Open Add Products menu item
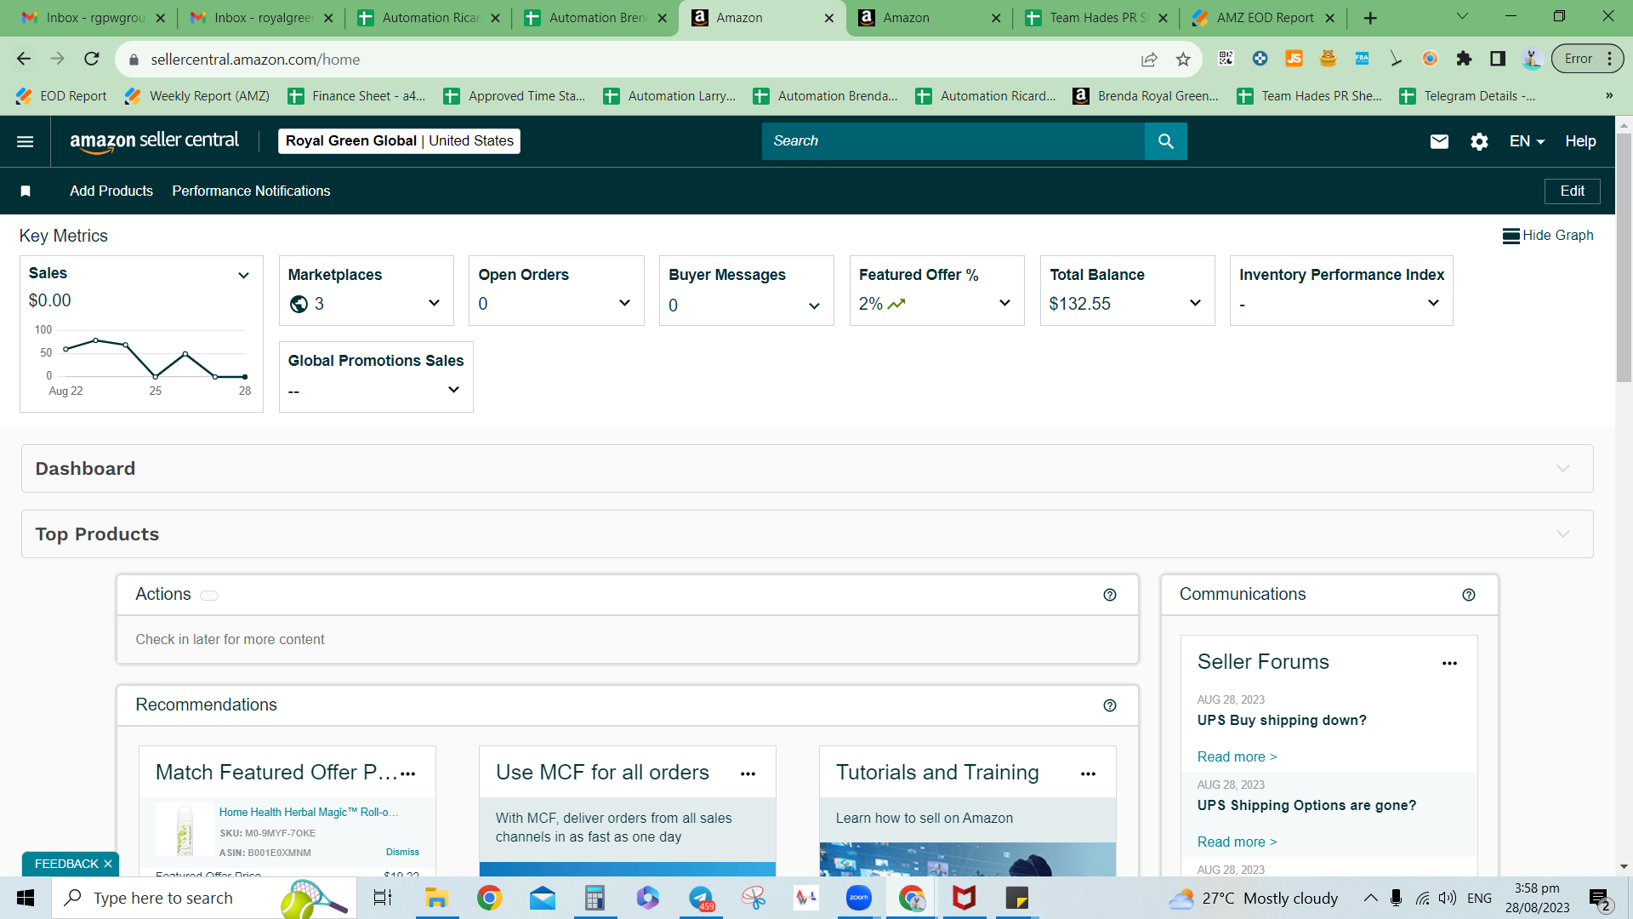Screen dimensions: 1633x919 111,191
